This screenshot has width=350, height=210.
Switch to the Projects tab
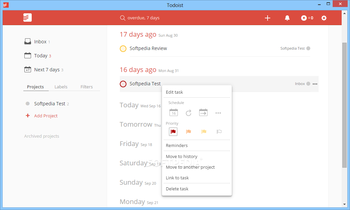click(35, 87)
